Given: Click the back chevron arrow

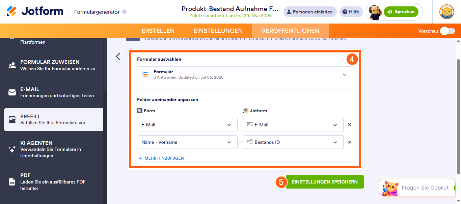Looking at the screenshot, I should 118,56.
